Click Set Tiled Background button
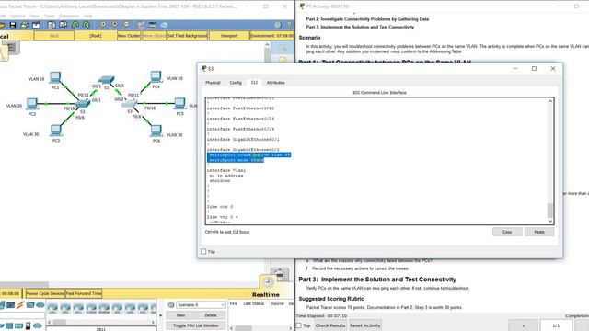The image size is (589, 331). (187, 36)
